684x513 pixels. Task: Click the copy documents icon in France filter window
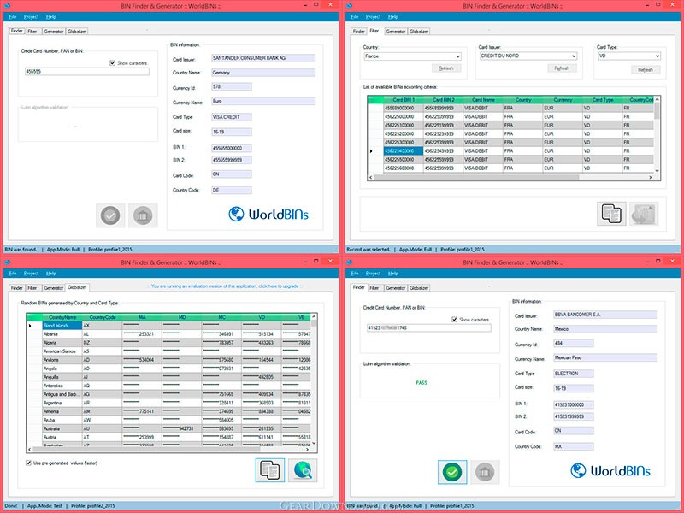tap(611, 213)
